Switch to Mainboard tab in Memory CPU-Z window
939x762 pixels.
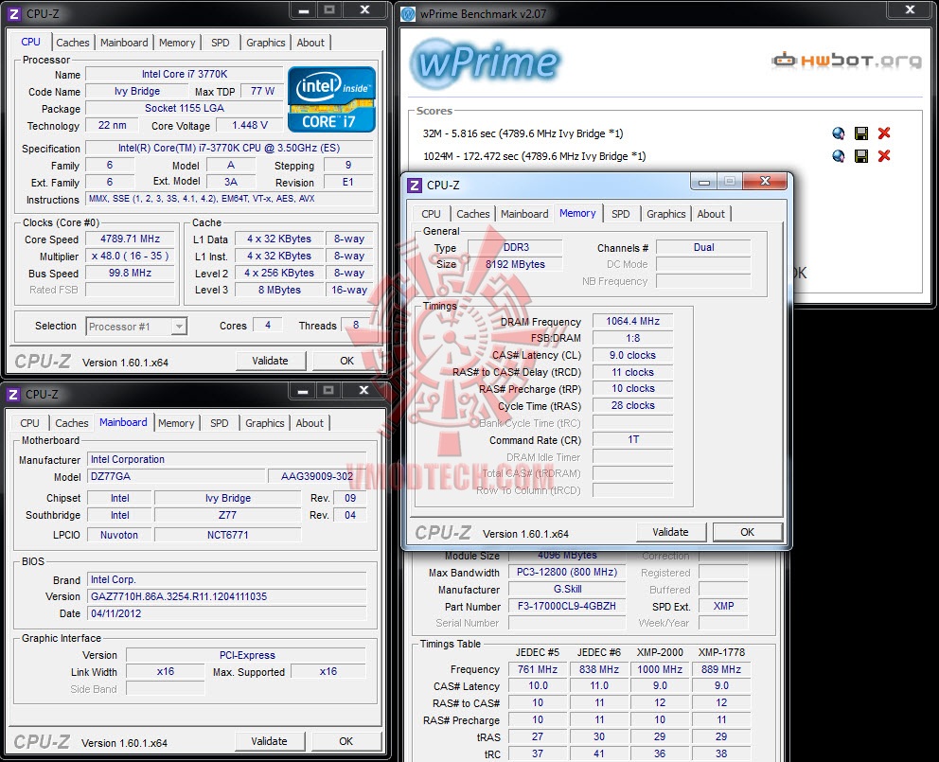(524, 214)
